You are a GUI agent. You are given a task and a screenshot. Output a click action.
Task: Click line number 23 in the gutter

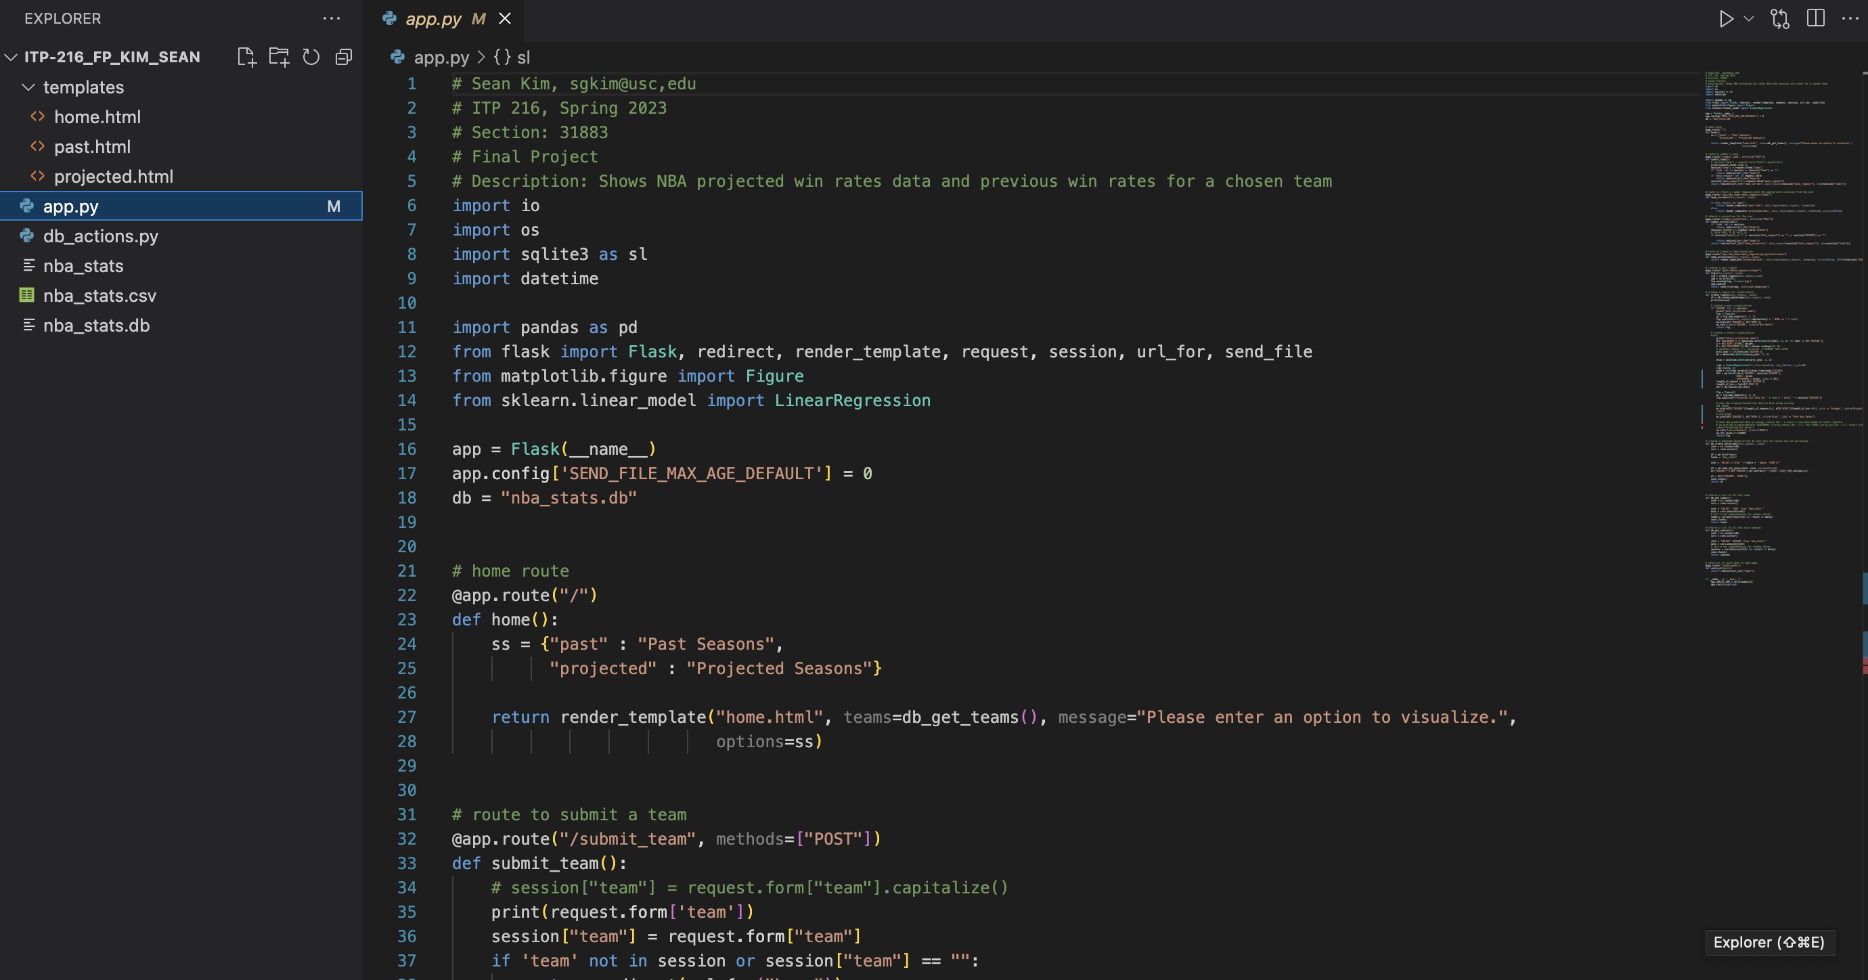(407, 619)
